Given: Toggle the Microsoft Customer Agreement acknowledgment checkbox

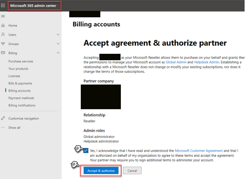Looking at the screenshot, I should (86, 151).
